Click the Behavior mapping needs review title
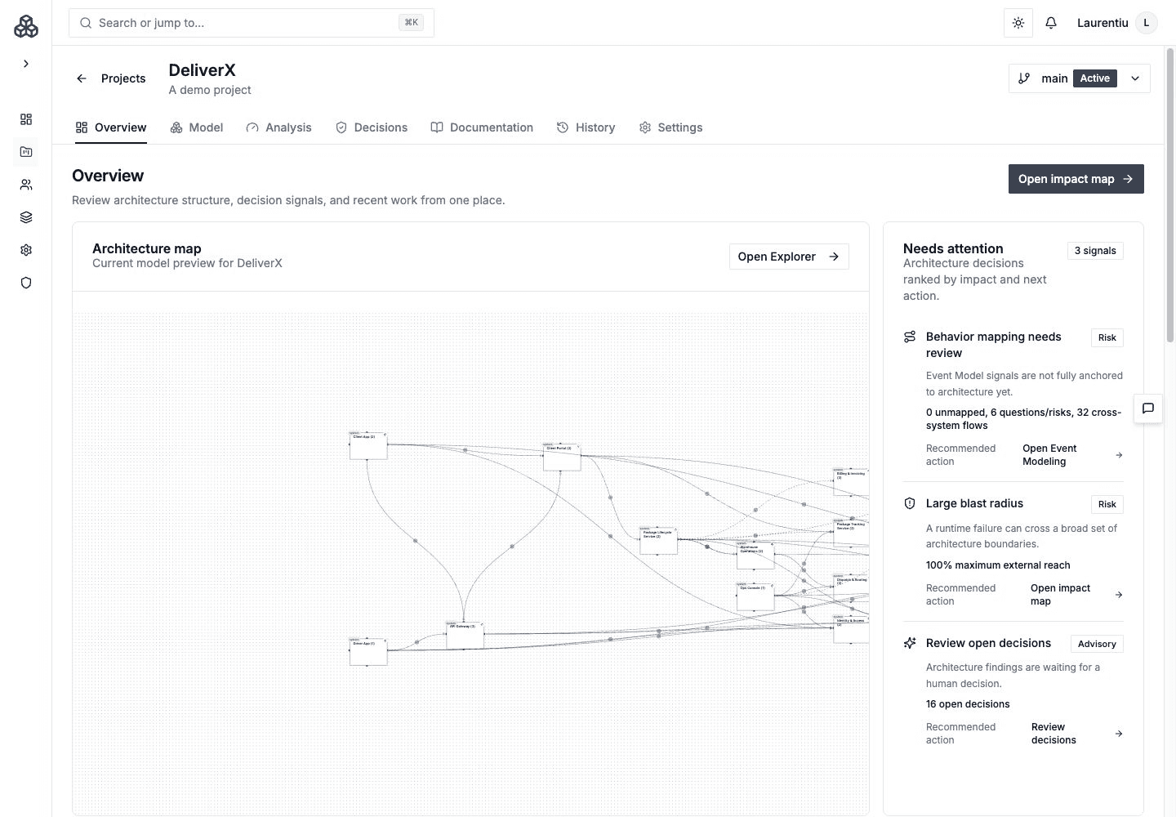 (993, 345)
